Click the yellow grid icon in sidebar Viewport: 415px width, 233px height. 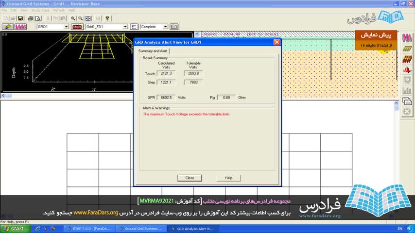coord(407,49)
